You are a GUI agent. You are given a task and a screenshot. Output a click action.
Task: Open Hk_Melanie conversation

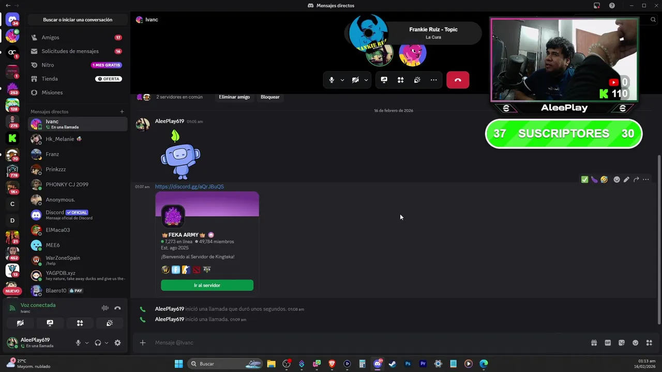[x=78, y=139]
